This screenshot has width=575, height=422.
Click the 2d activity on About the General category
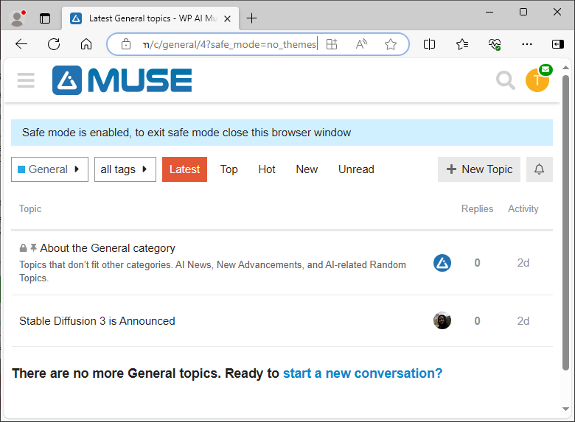523,263
